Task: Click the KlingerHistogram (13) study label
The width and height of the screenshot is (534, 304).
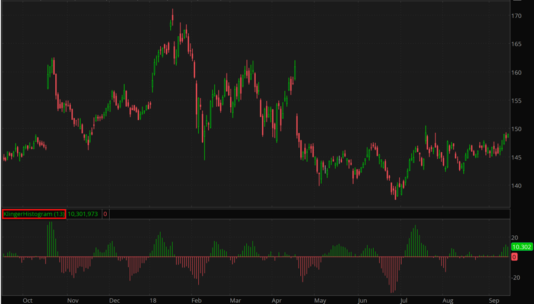Action: (34, 214)
